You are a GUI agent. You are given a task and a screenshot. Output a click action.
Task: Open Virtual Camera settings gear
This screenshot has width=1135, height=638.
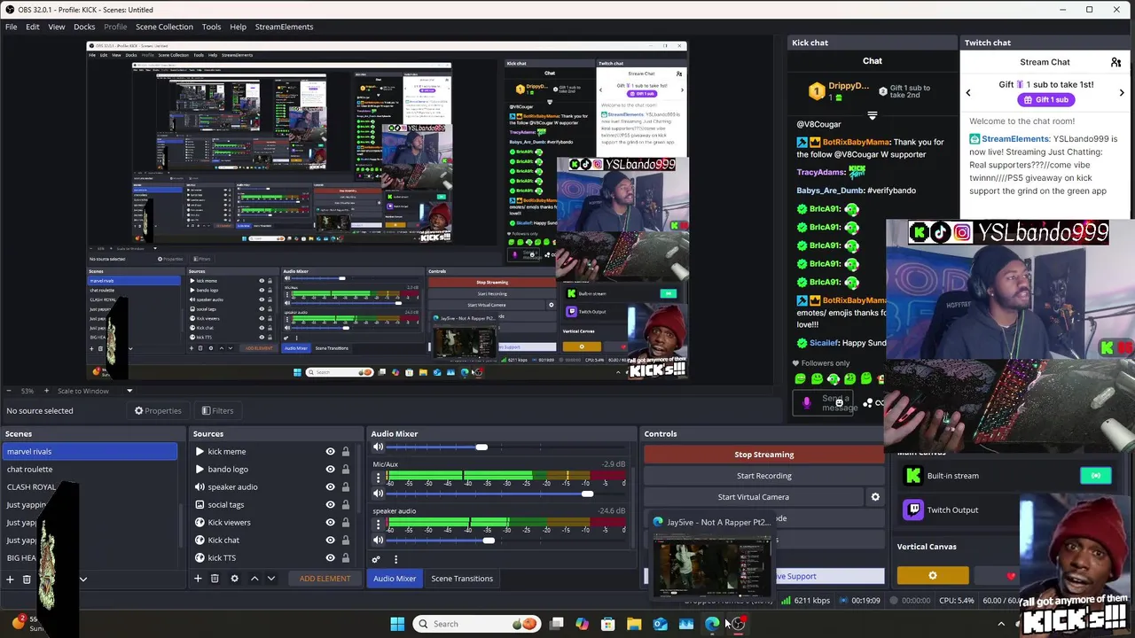click(875, 497)
